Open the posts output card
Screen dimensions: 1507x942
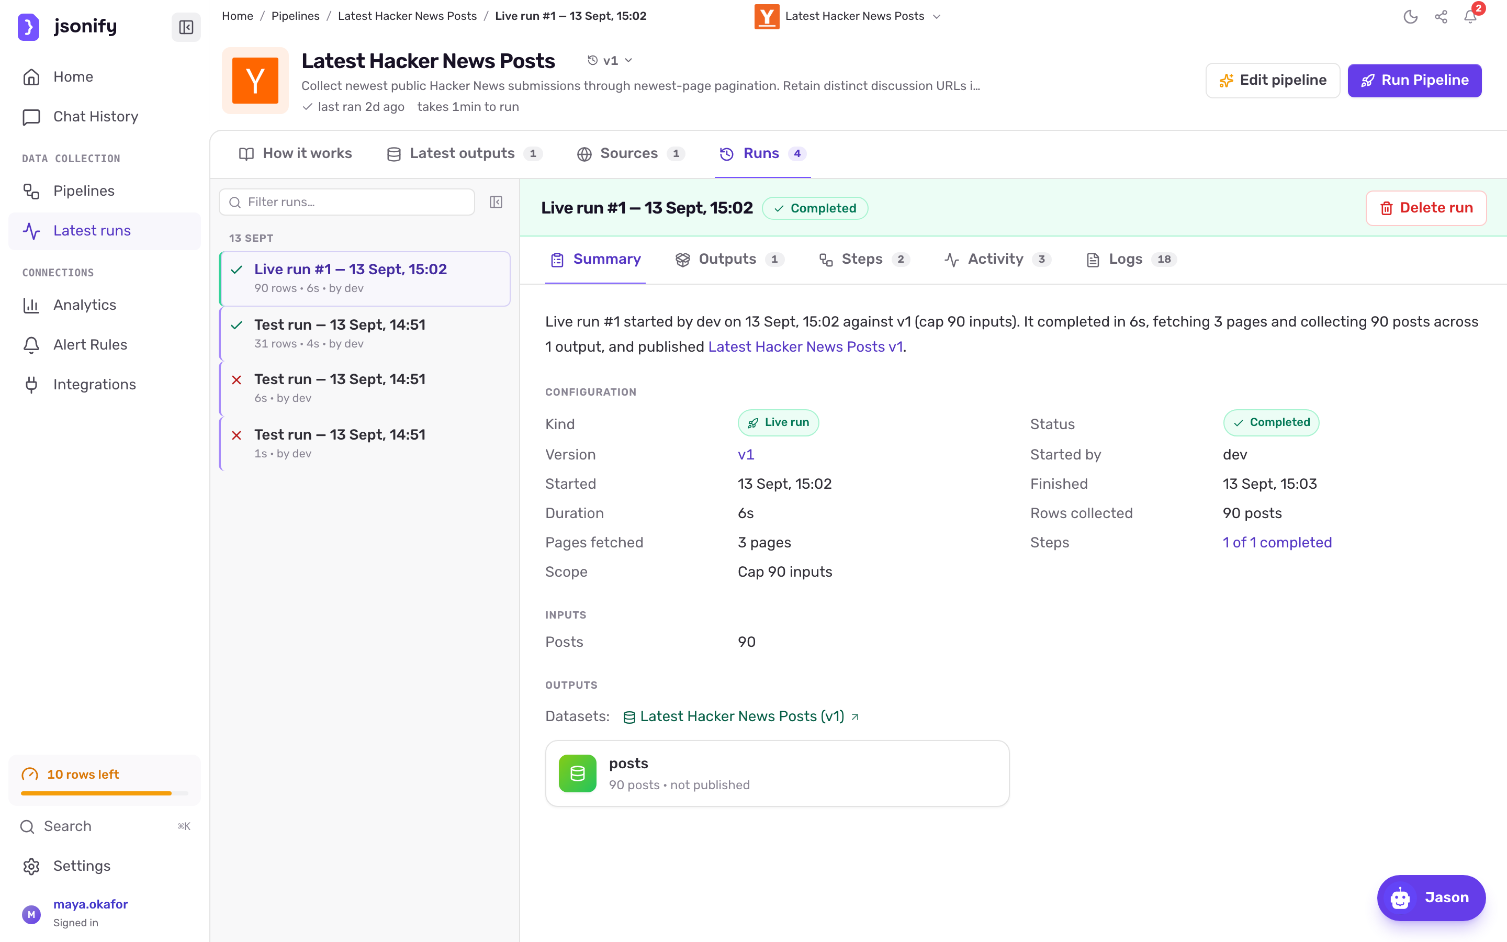point(777,773)
